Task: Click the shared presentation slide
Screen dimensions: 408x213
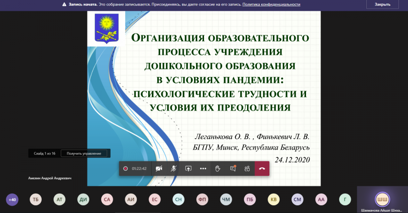Action: 204,98
